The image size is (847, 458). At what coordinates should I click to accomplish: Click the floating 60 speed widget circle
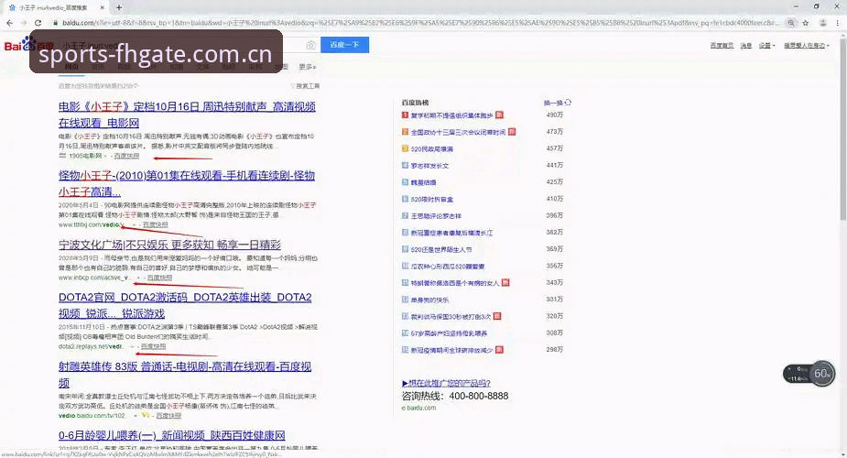pyautogui.click(x=822, y=373)
